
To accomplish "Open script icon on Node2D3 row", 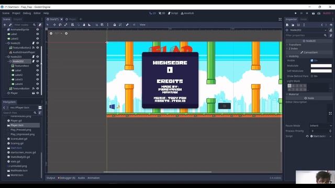I will click(33, 57).
